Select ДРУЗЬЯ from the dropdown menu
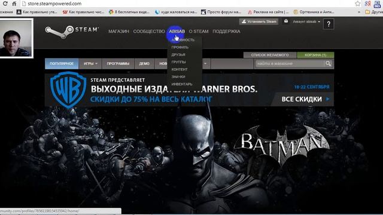Viewport: 383px width, 215px height. pyautogui.click(x=178, y=54)
